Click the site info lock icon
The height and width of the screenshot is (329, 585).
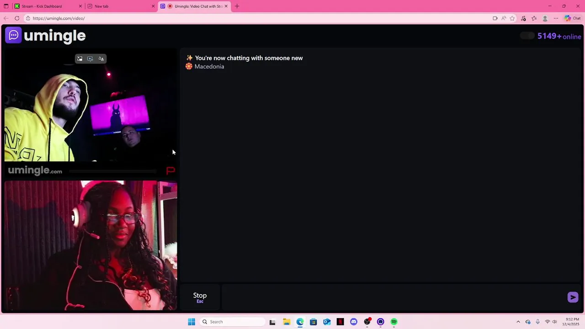28,18
